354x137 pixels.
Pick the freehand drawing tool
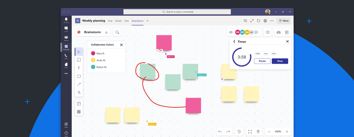79,92
